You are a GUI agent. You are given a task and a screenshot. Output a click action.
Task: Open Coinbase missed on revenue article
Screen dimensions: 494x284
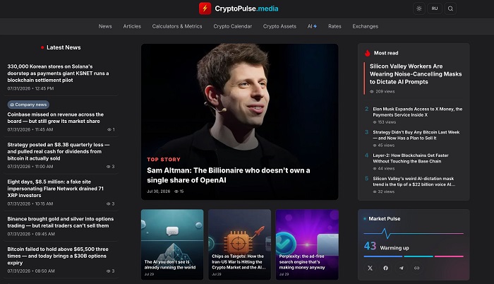[x=56, y=118]
